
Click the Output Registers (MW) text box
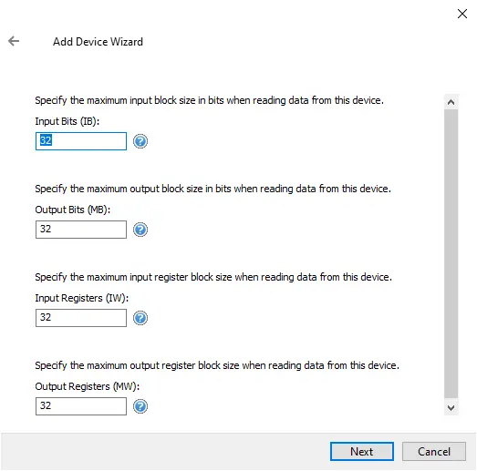pos(81,406)
